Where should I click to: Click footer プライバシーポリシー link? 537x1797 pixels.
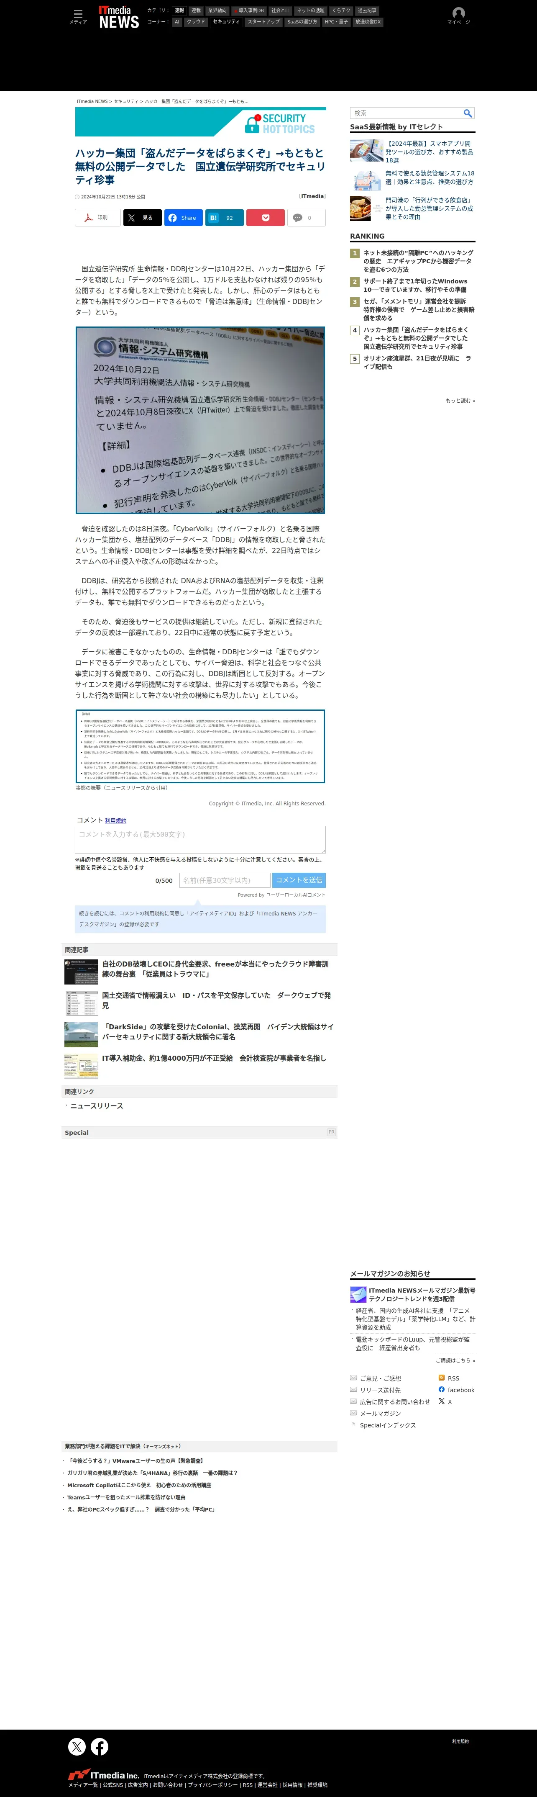coord(213,1785)
